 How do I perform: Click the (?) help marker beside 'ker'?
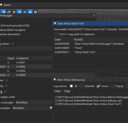(7, 80)
